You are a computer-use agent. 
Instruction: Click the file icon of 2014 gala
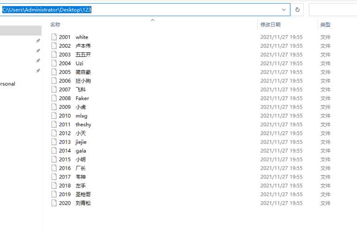pos(54,150)
